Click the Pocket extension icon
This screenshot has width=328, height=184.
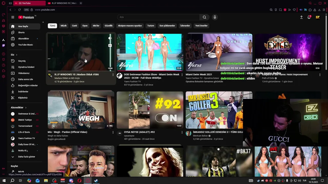point(285,10)
